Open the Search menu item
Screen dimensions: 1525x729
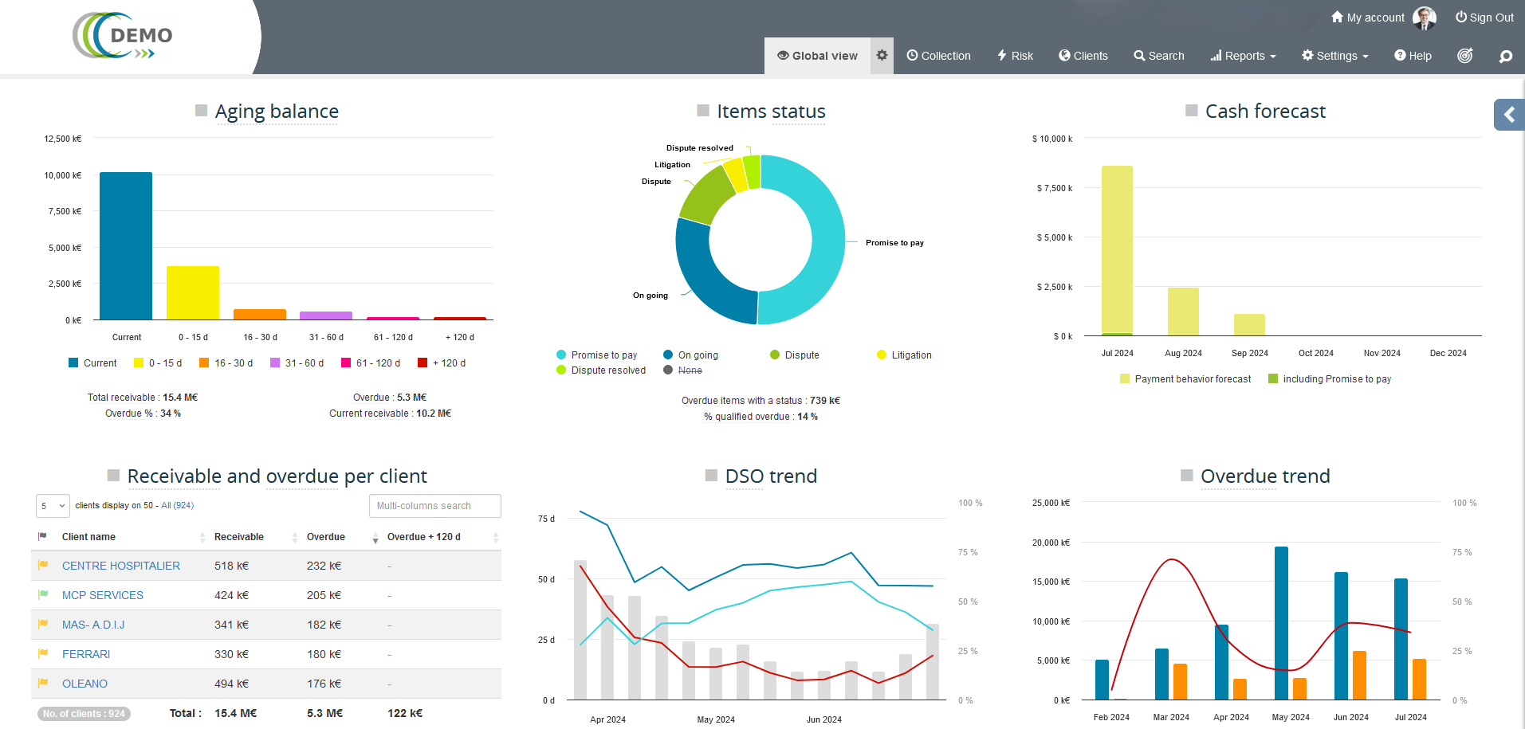click(x=1159, y=56)
